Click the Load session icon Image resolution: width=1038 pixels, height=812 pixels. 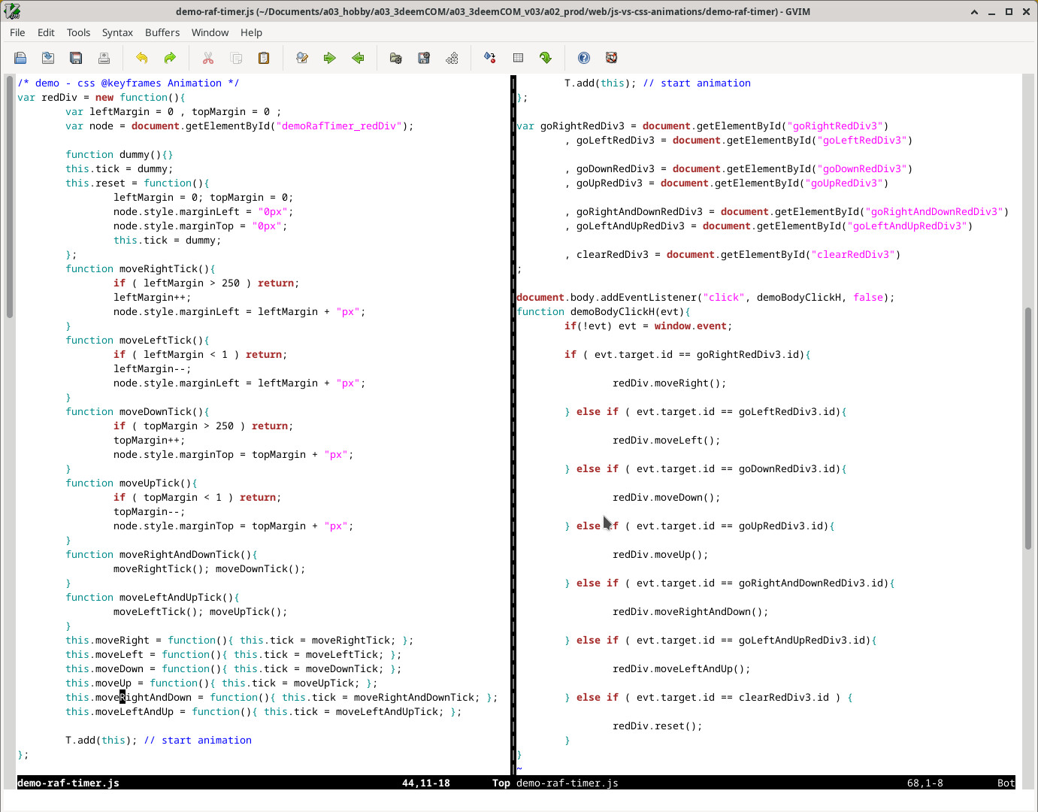tap(396, 58)
